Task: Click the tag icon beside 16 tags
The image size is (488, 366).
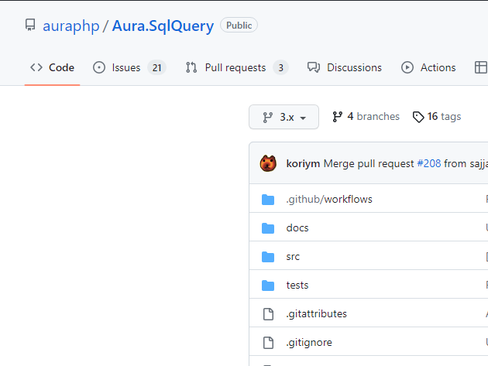Action: click(x=418, y=118)
